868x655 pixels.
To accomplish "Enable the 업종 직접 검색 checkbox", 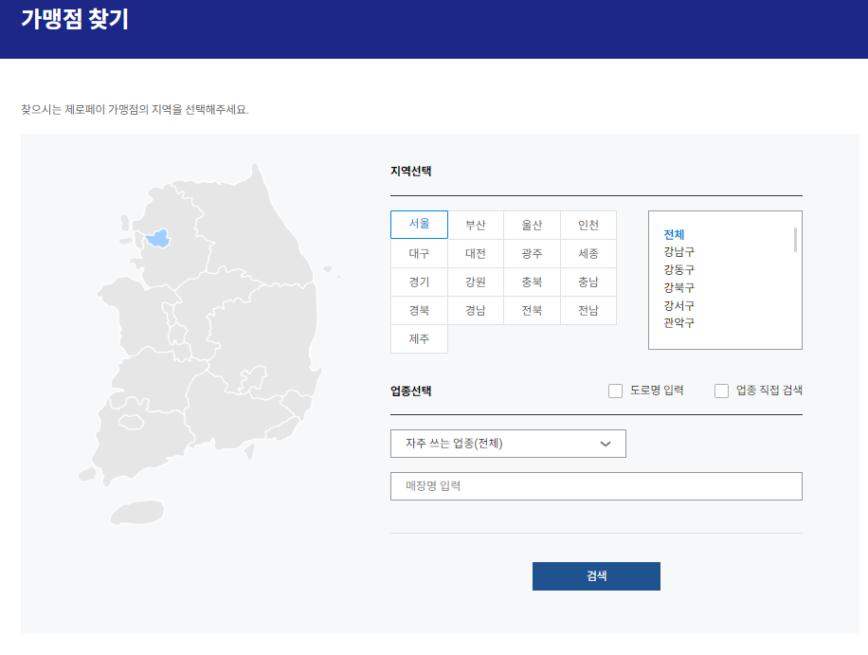I will pyautogui.click(x=721, y=391).
